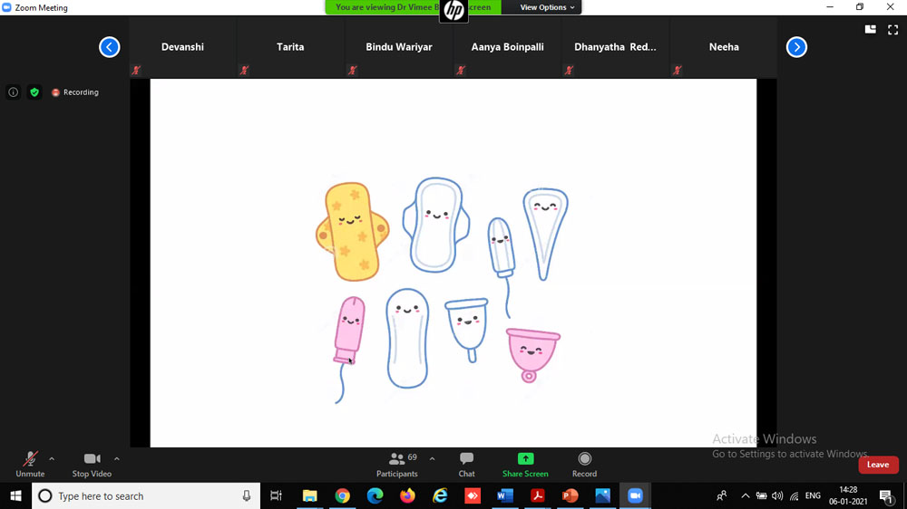Open the Chat panel
Screen dimensions: 907x509
(467, 465)
